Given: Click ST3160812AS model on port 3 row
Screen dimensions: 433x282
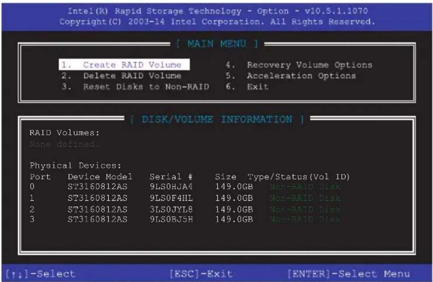Looking at the screenshot, I should click(x=97, y=219).
